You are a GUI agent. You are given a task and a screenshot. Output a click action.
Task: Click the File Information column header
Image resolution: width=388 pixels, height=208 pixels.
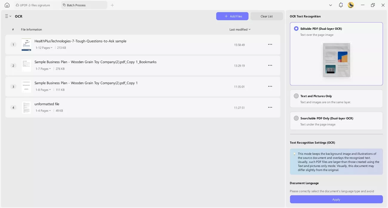31,29
